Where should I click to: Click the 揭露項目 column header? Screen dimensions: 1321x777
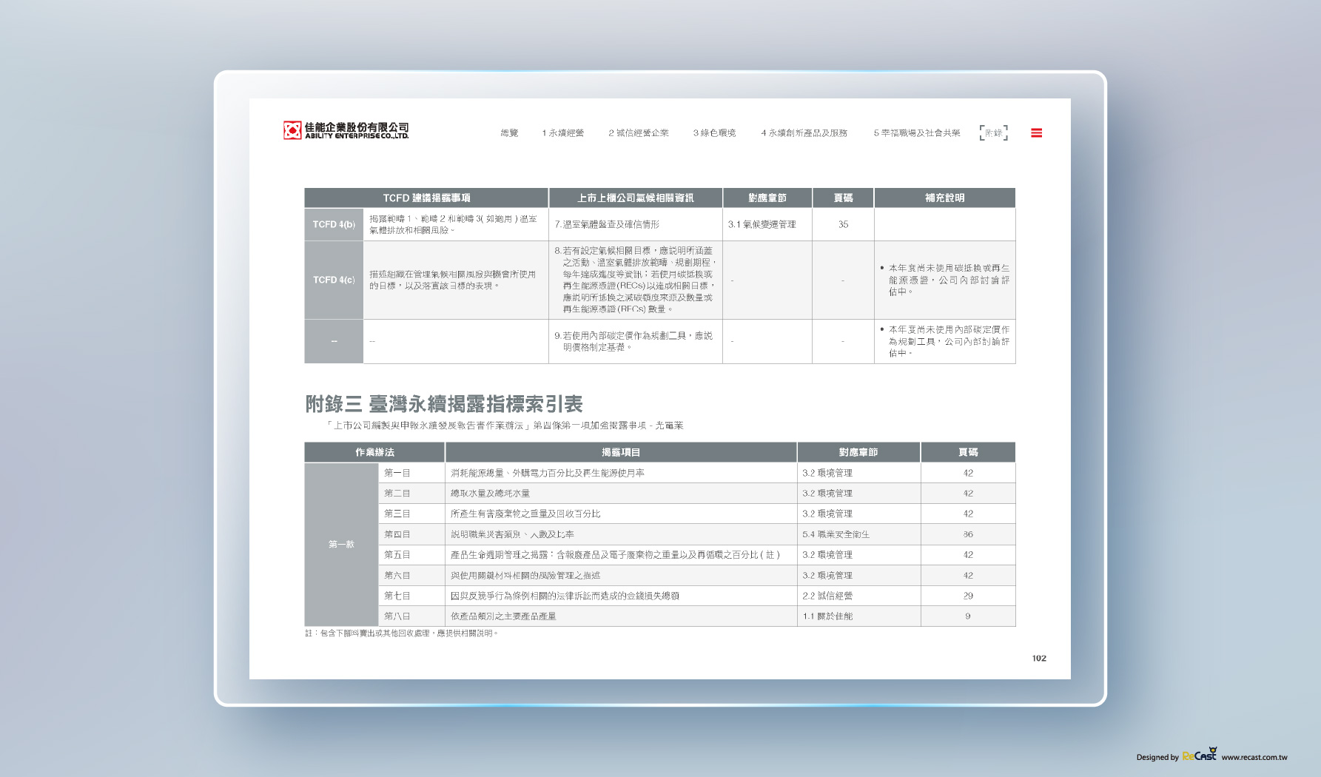coord(621,452)
